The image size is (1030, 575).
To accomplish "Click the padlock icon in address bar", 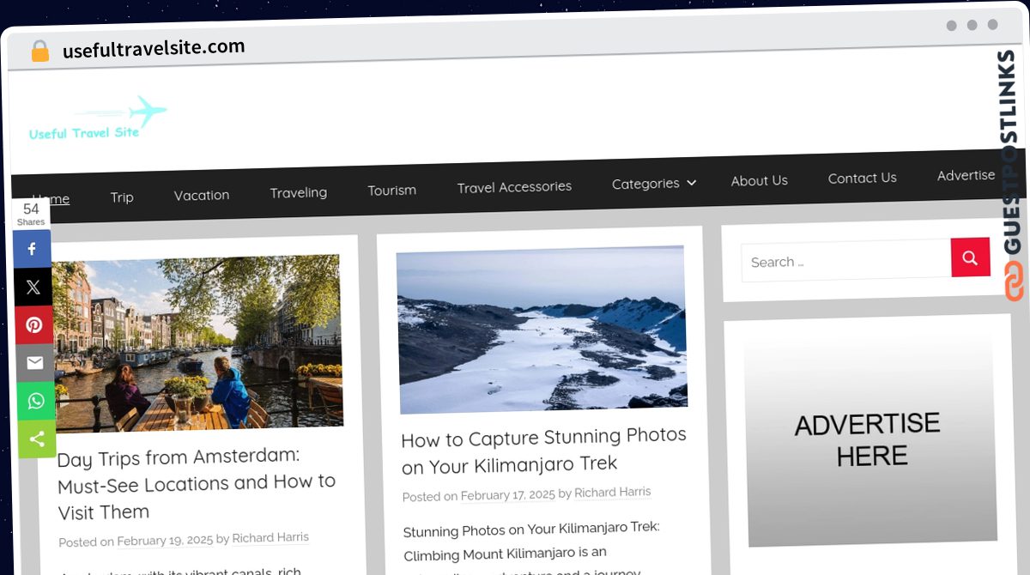I will tap(39, 51).
